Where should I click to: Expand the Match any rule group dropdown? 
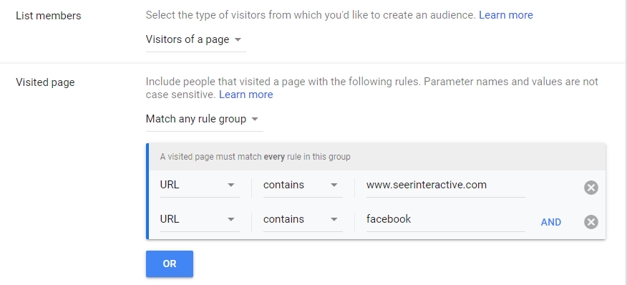tap(204, 120)
